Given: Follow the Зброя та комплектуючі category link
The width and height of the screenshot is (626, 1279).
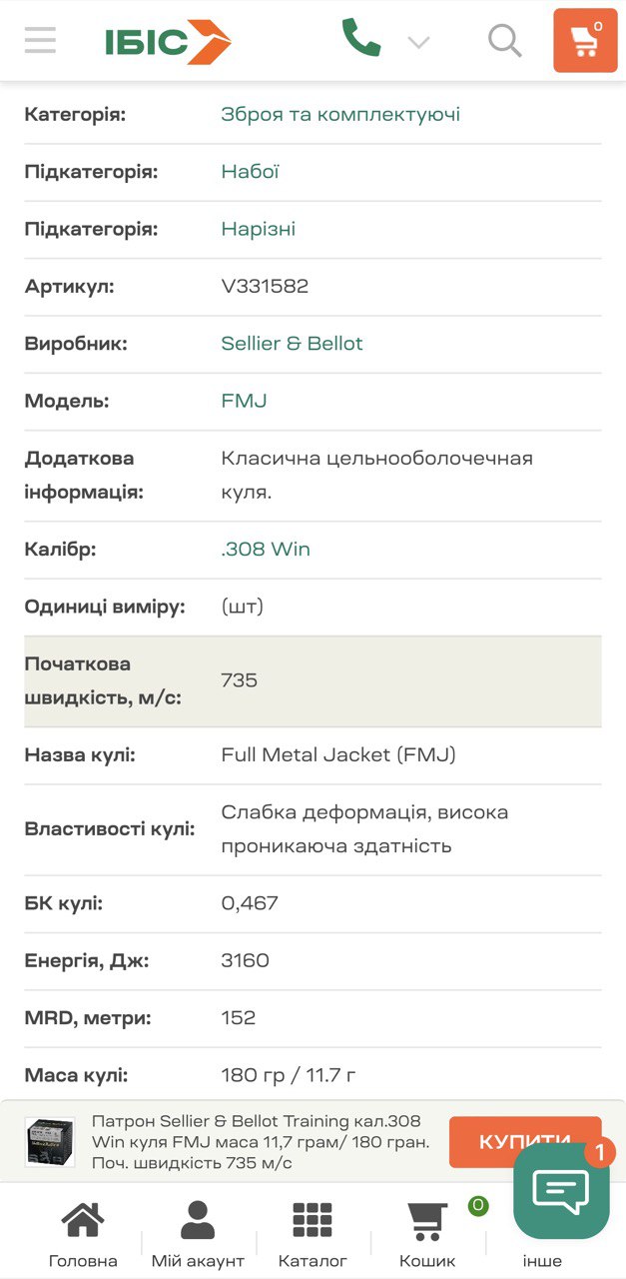Looking at the screenshot, I should point(340,115).
